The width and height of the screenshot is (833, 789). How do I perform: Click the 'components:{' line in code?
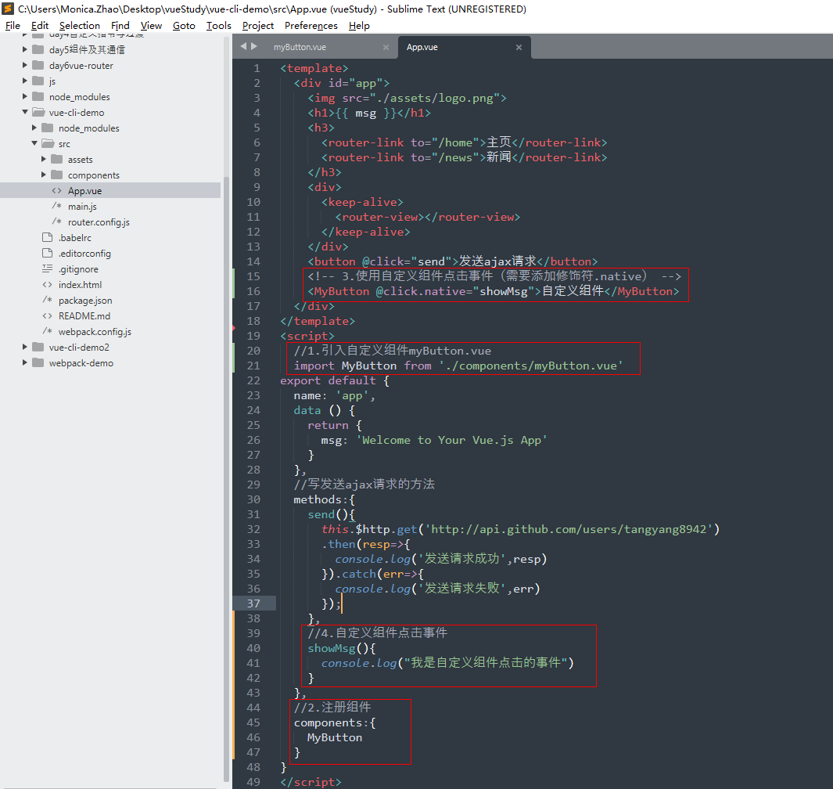coord(335,722)
